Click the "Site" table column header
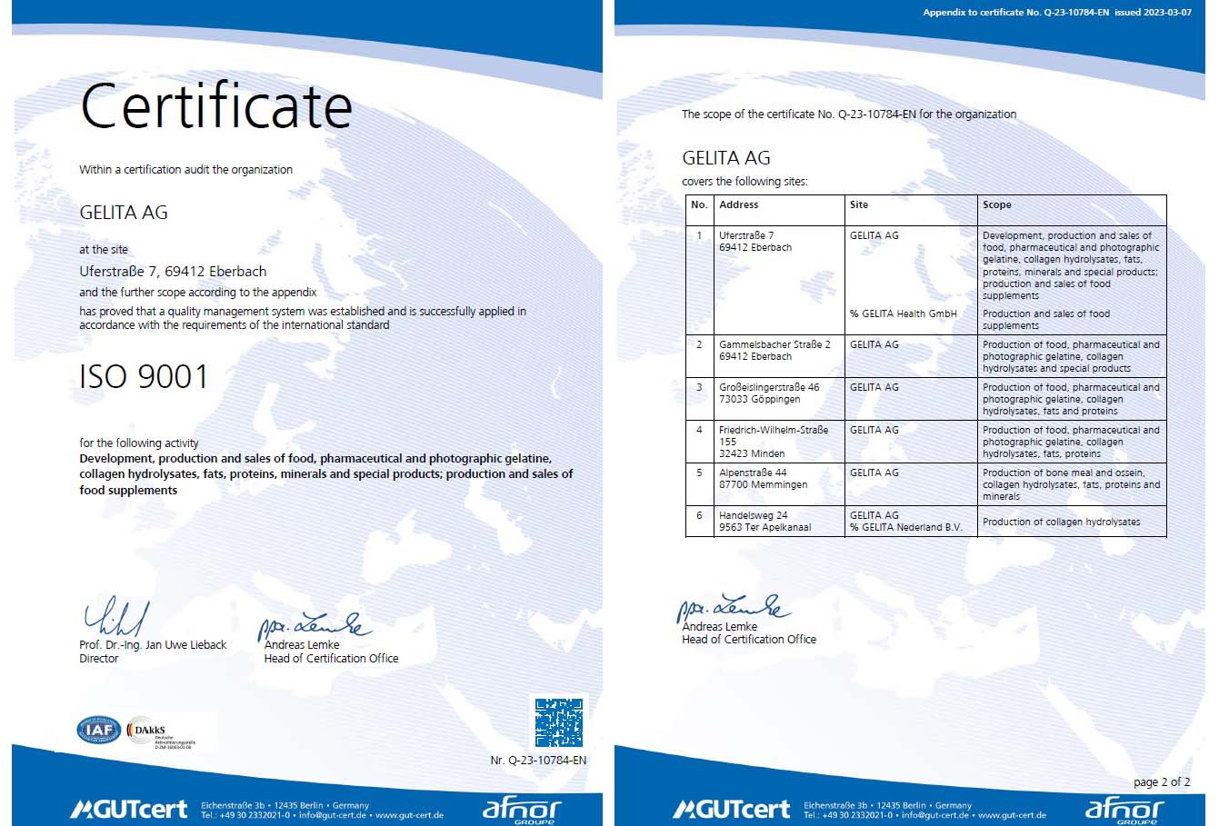The width and height of the screenshot is (1219, 826). coord(859,204)
